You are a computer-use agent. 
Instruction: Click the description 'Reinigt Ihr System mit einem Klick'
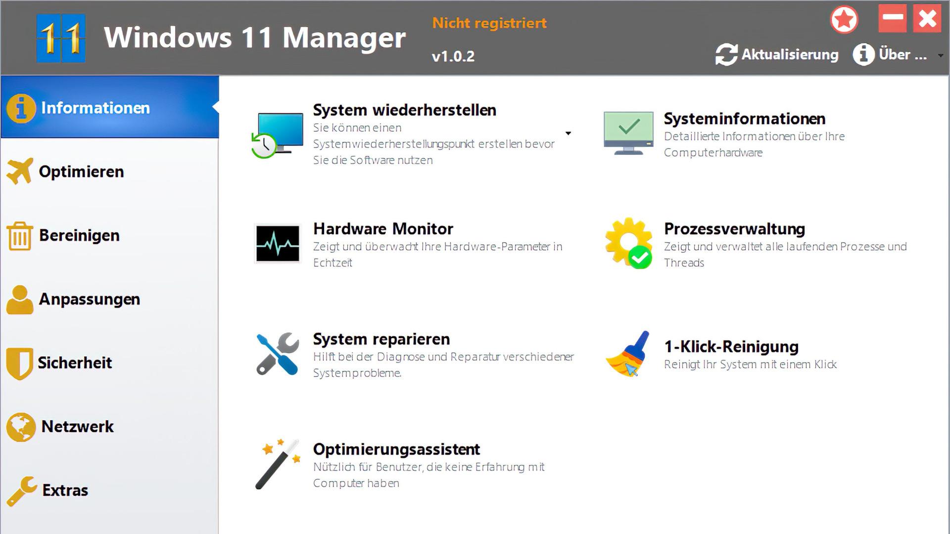coord(750,364)
